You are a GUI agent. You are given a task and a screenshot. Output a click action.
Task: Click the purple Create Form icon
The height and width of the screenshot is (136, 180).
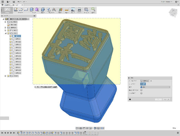(x=37, y=9)
